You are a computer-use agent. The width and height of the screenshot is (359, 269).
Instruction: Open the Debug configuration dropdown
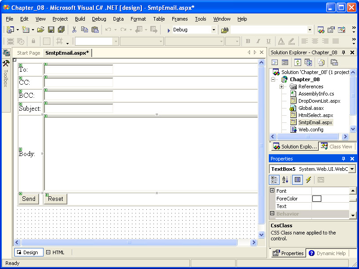pos(214,30)
